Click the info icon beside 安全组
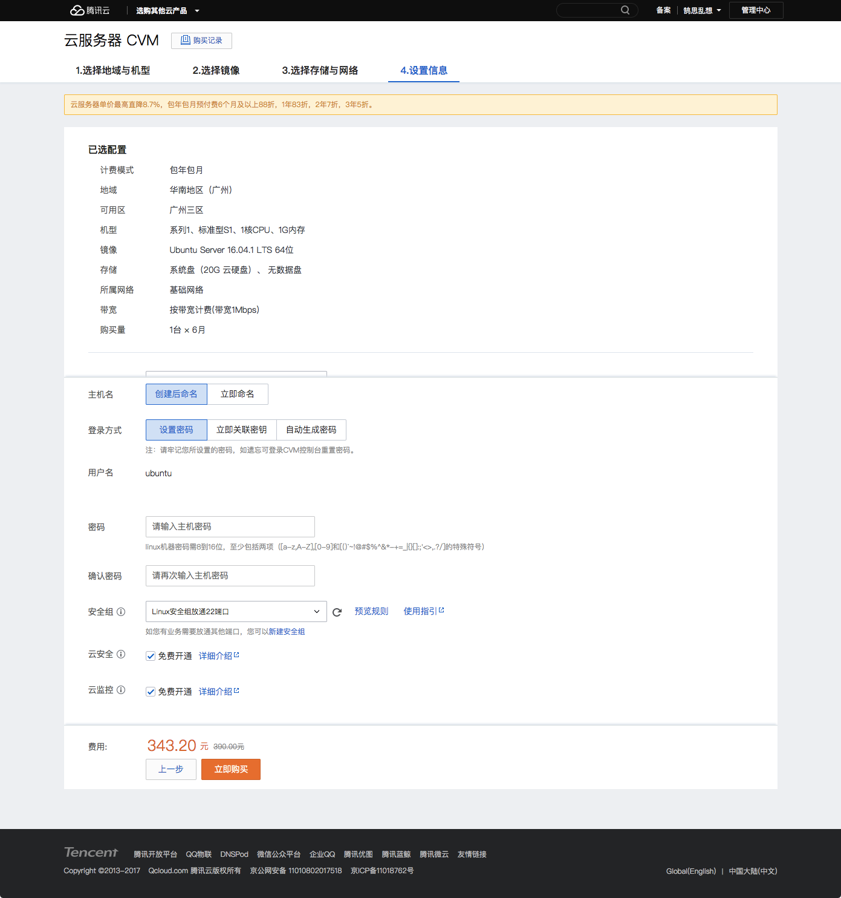 pyautogui.click(x=121, y=612)
